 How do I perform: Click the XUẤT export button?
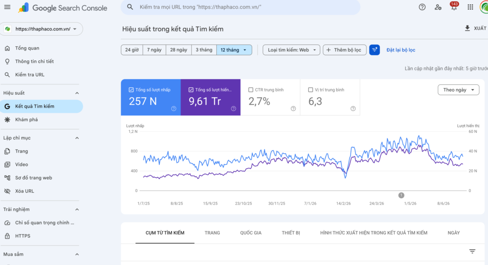475,28
